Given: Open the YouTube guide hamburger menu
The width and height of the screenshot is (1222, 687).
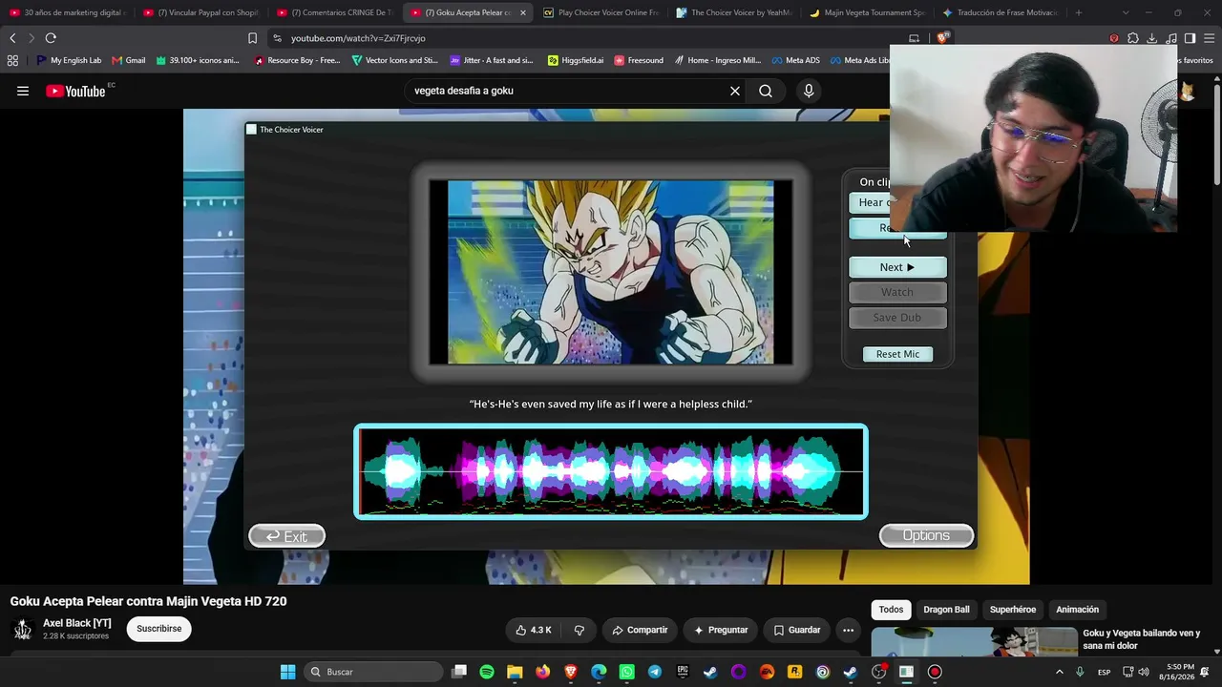Looking at the screenshot, I should [x=23, y=91].
